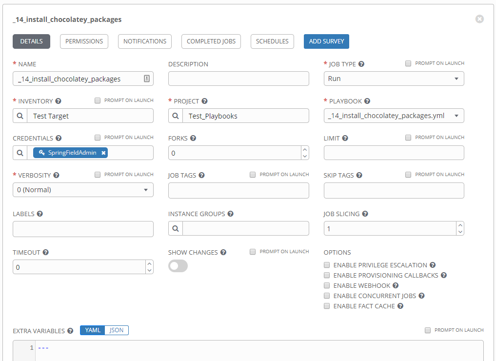Click the Skip Tags help icon

(359, 175)
